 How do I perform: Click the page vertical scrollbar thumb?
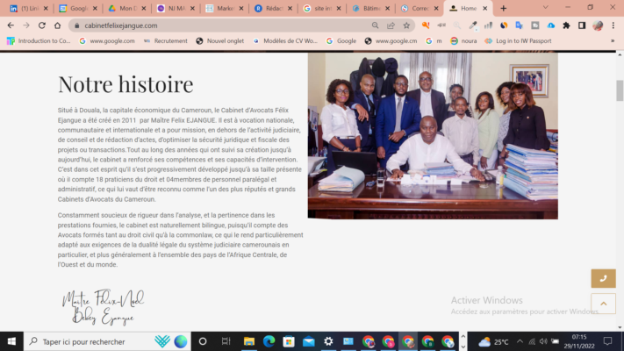click(x=620, y=90)
